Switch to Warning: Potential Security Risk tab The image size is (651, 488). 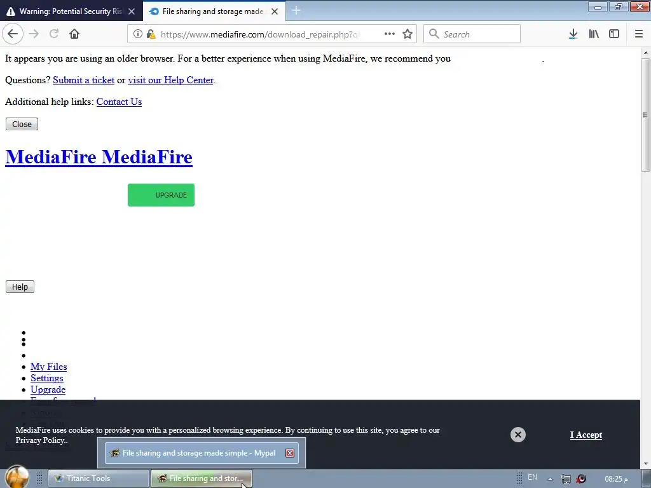71,11
